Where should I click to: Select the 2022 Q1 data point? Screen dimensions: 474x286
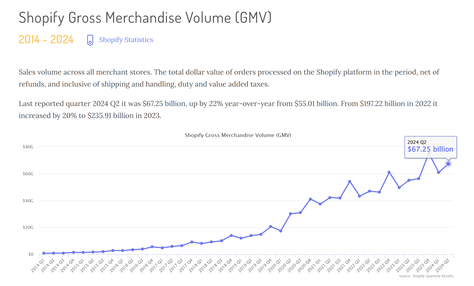coord(359,196)
